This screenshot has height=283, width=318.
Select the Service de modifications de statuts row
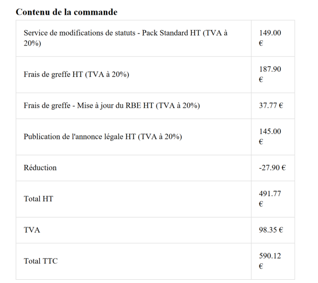pyautogui.click(x=155, y=38)
